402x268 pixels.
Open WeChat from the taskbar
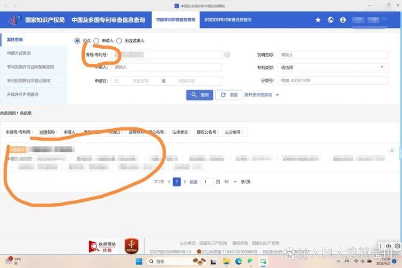click(x=250, y=262)
